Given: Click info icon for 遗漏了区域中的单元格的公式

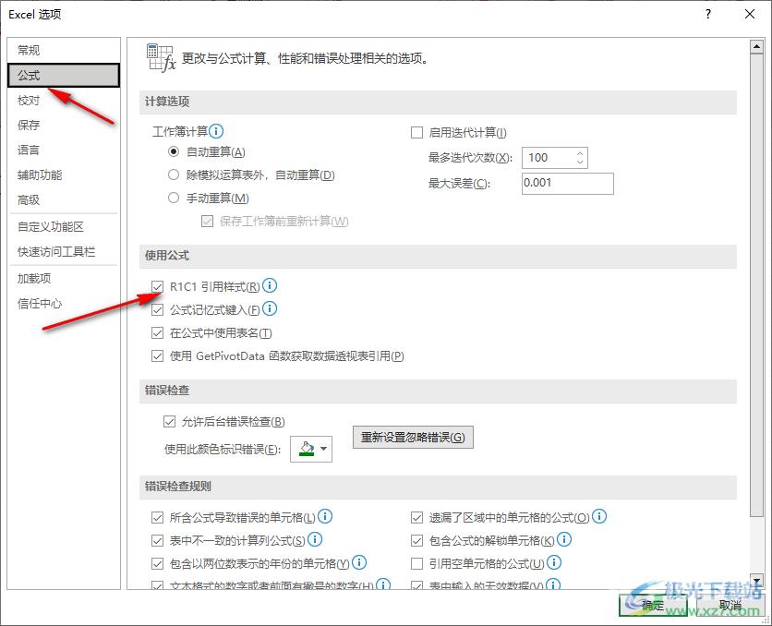Looking at the screenshot, I should 599,516.
